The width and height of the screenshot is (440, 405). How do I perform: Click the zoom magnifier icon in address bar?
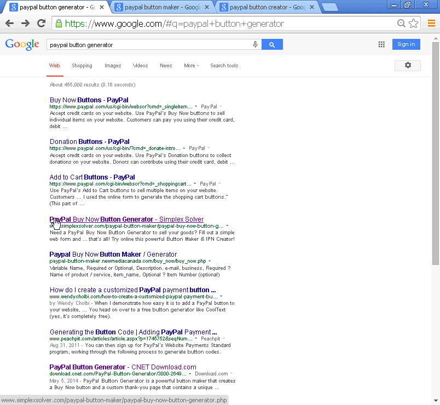(x=401, y=24)
